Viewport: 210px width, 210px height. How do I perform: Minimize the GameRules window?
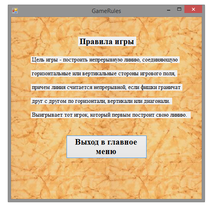point(169,9)
